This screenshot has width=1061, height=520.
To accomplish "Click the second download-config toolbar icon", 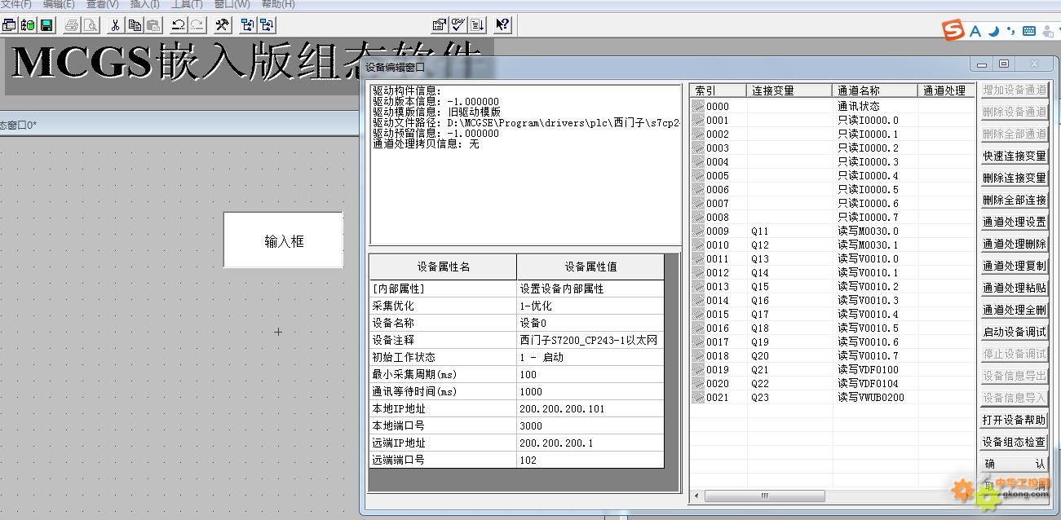I will tap(266, 24).
